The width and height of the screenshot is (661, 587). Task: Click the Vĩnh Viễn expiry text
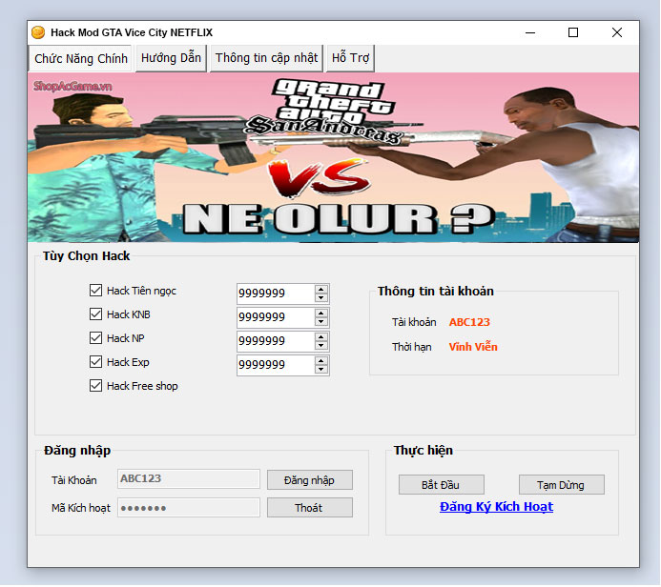click(473, 347)
